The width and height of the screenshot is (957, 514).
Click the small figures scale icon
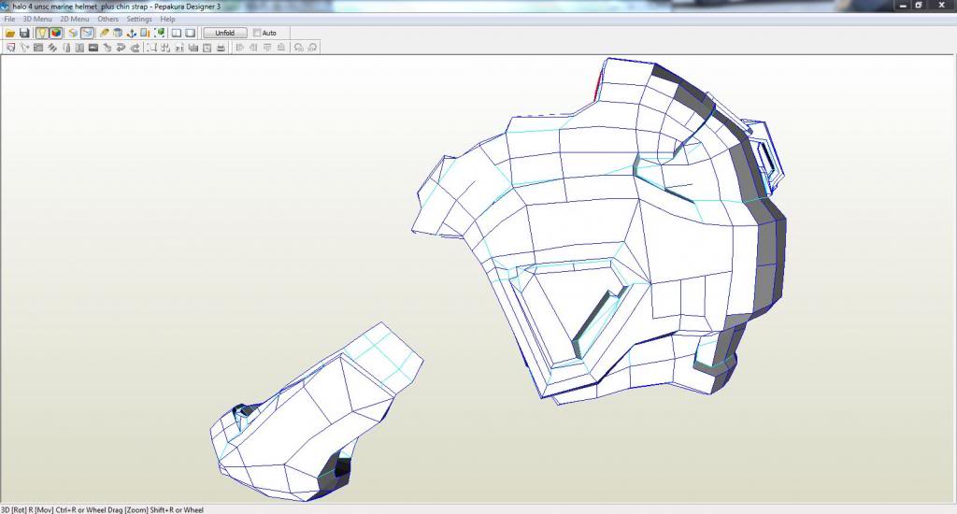point(179,48)
